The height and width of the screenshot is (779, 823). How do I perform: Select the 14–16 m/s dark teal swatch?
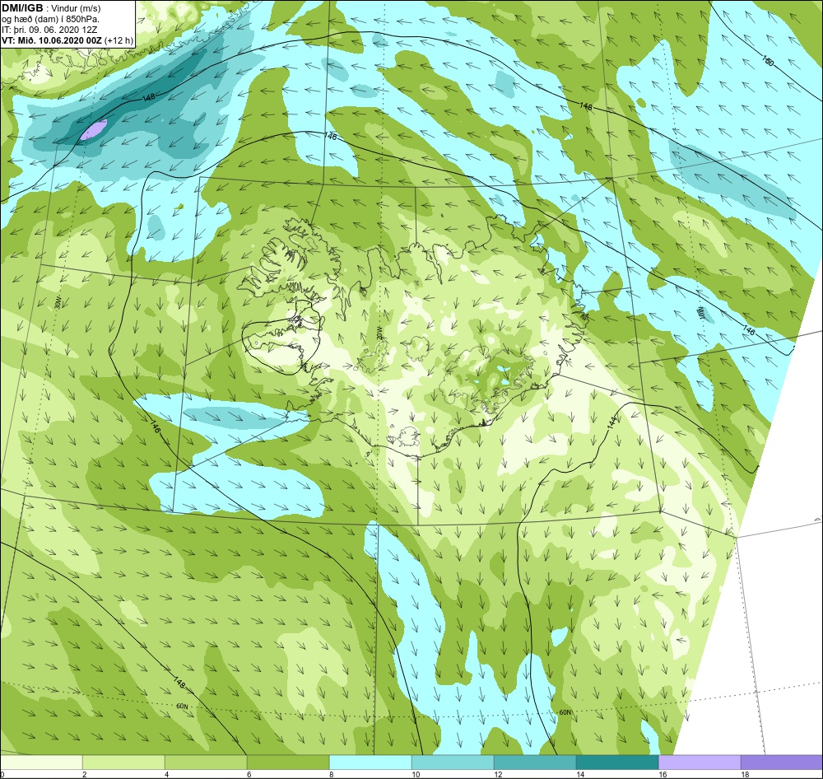617,763
